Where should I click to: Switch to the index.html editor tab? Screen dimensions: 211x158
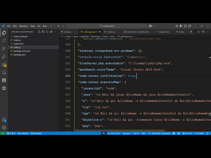[x=164, y=32]
